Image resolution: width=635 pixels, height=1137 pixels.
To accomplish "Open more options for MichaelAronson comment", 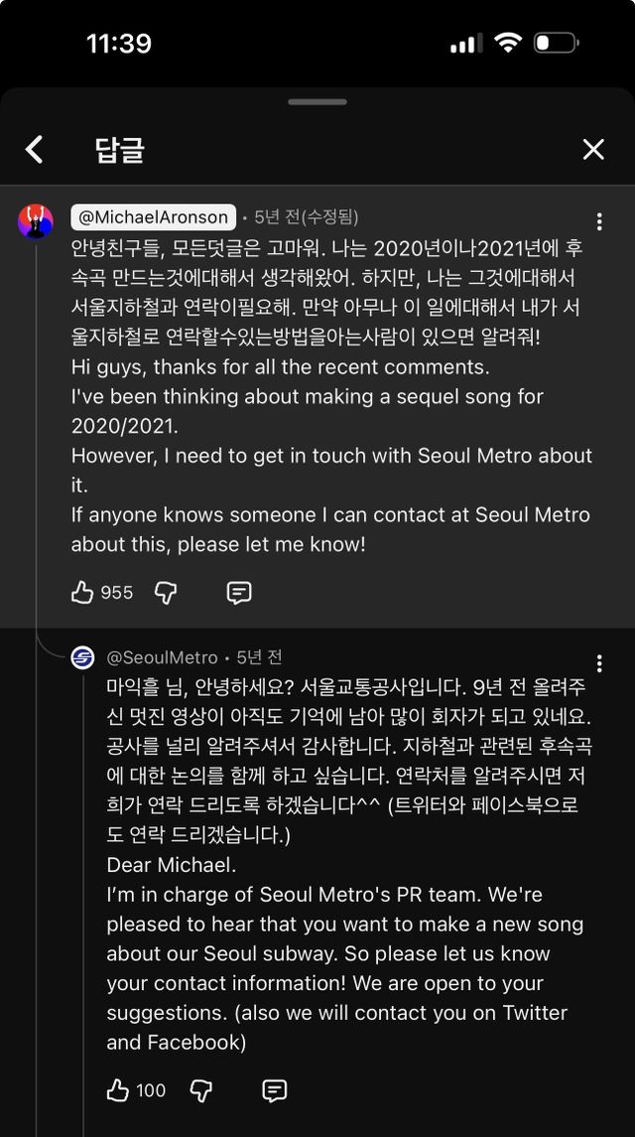I will point(599,221).
